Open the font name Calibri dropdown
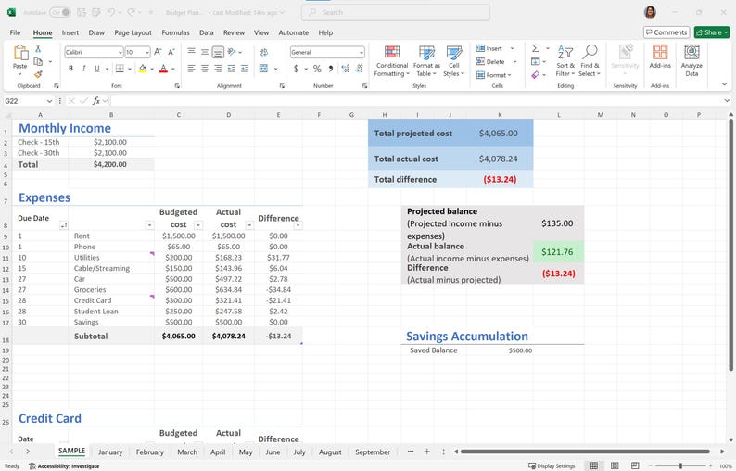The image size is (736, 471). tap(121, 52)
